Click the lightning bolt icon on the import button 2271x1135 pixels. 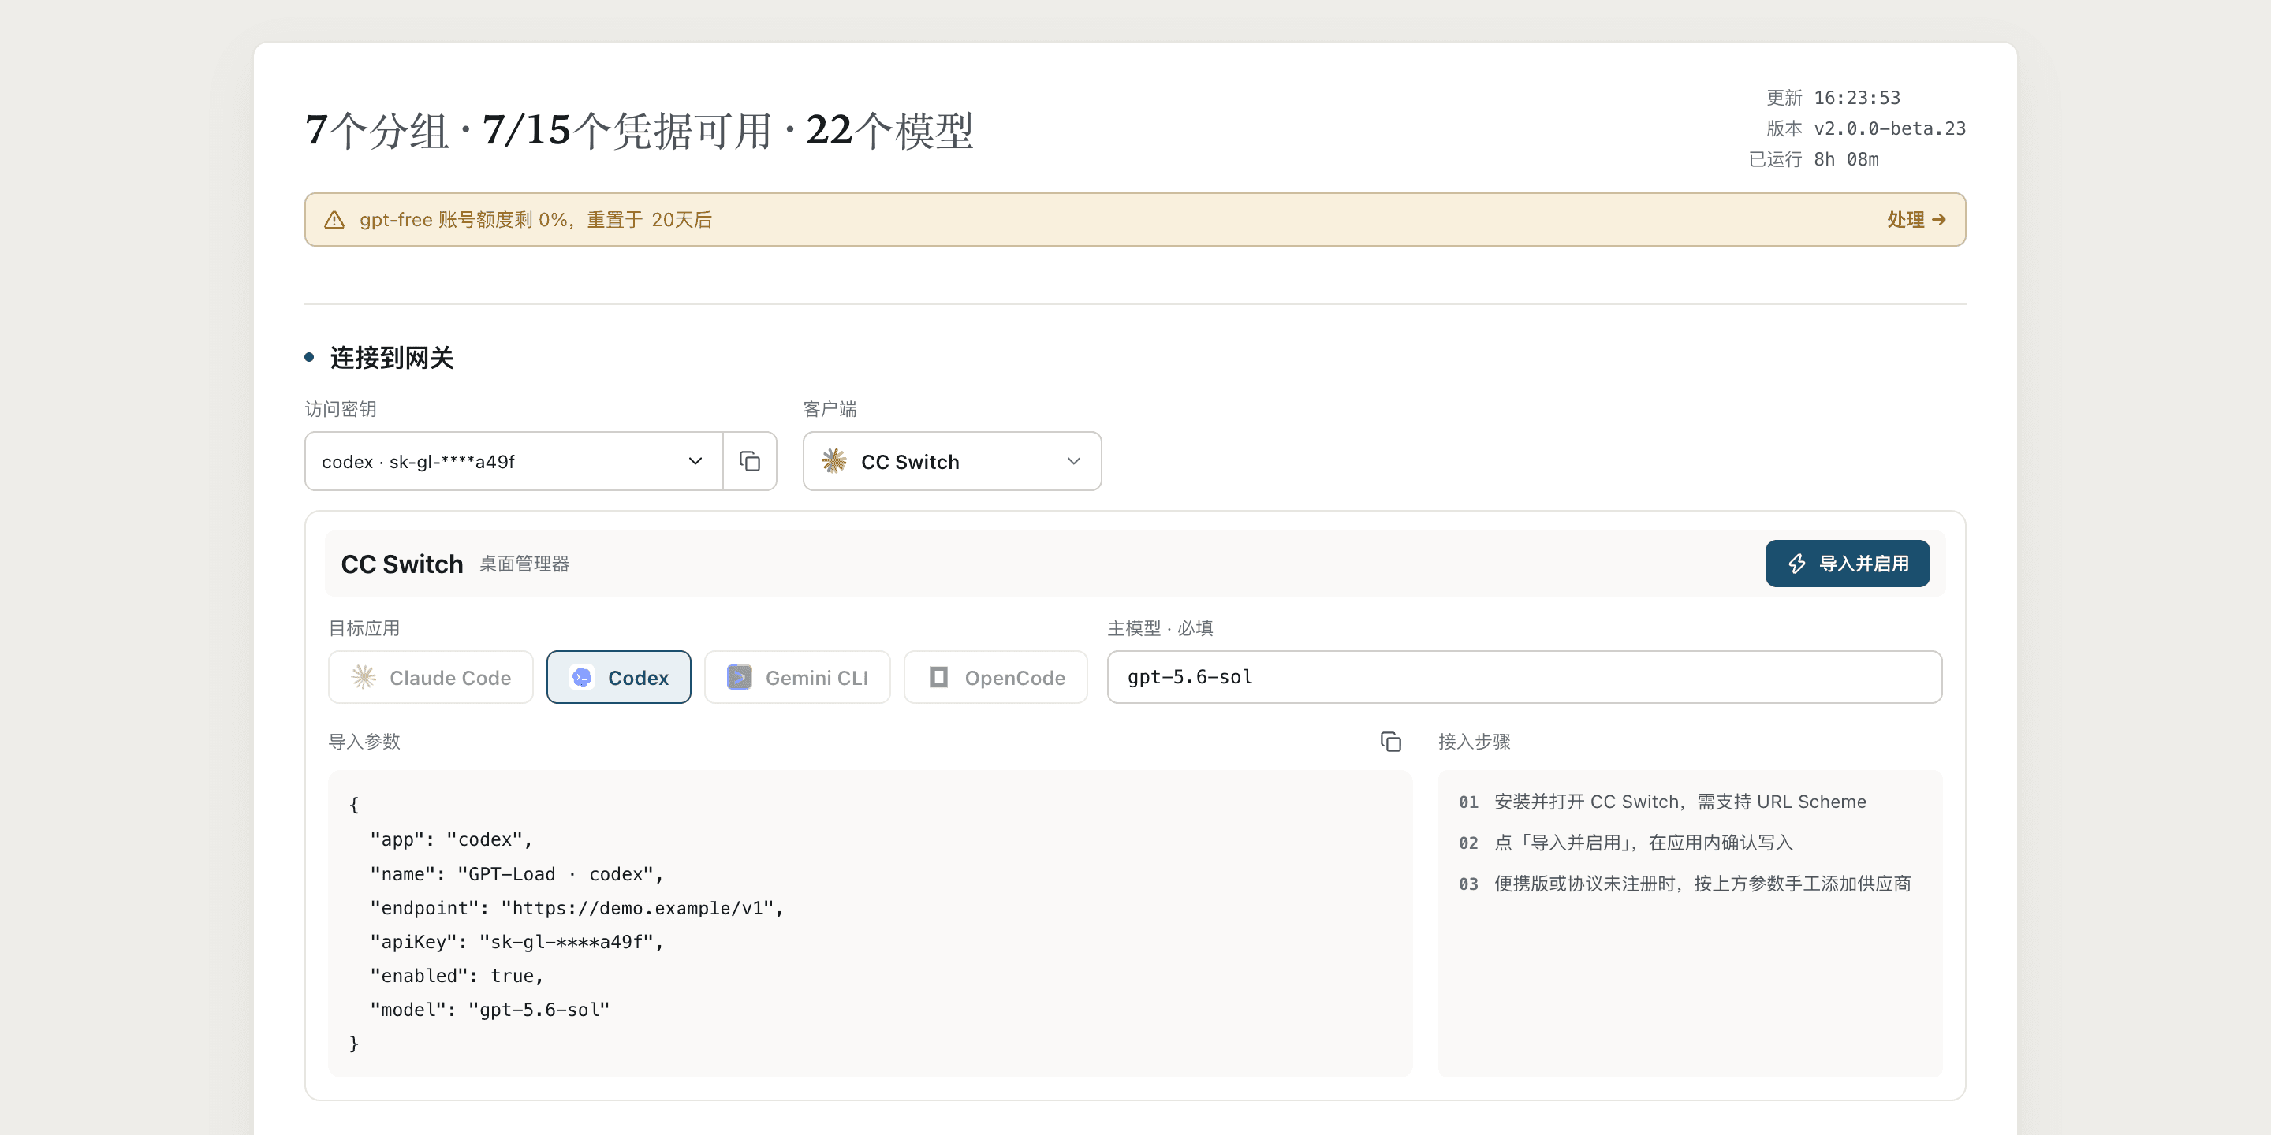click(1797, 564)
